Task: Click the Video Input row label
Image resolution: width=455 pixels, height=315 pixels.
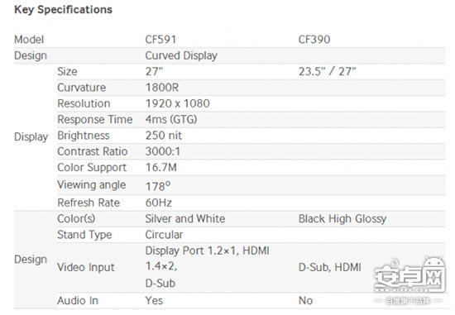Action: point(86,267)
